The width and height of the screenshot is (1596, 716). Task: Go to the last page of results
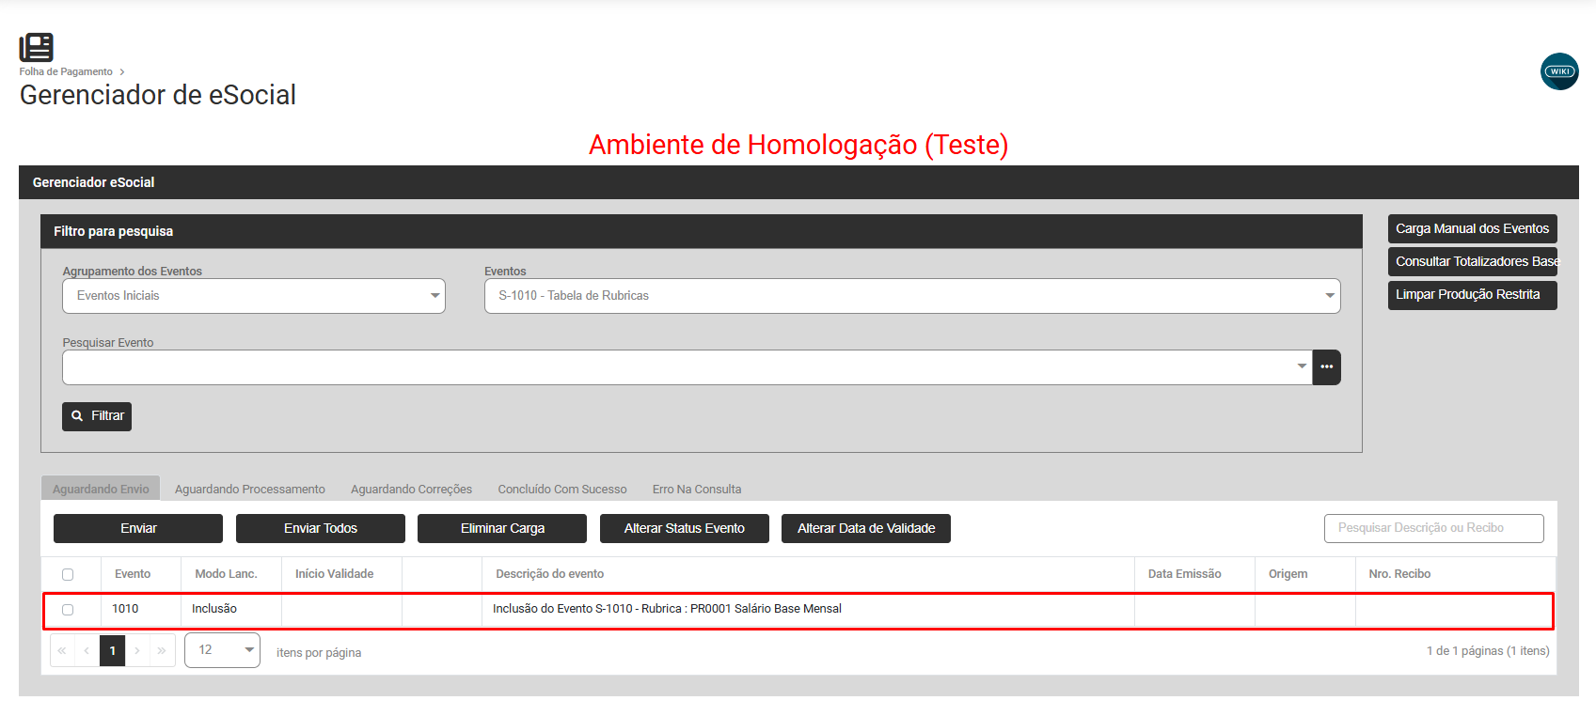pyautogui.click(x=162, y=650)
